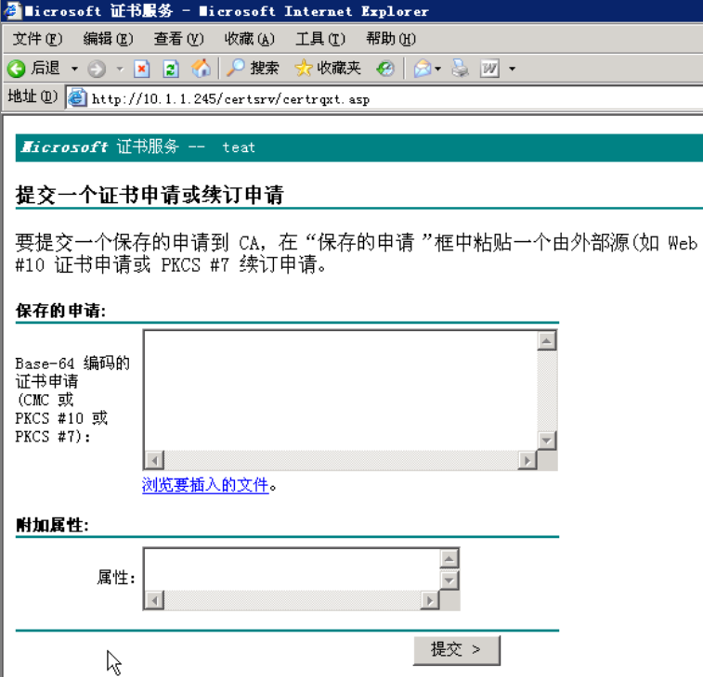
Task: Click the 附加属性: section label
Action: [52, 525]
